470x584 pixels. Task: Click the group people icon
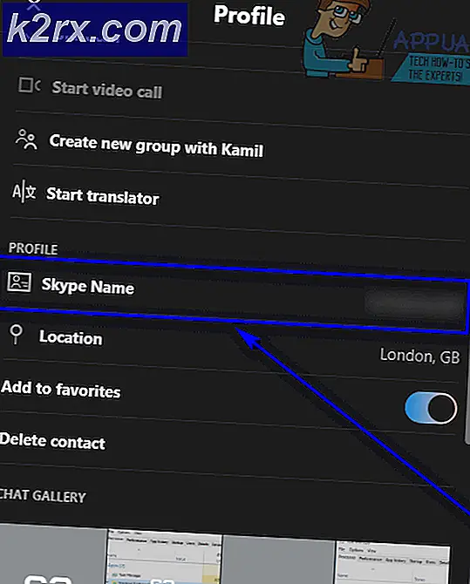[x=26, y=139]
